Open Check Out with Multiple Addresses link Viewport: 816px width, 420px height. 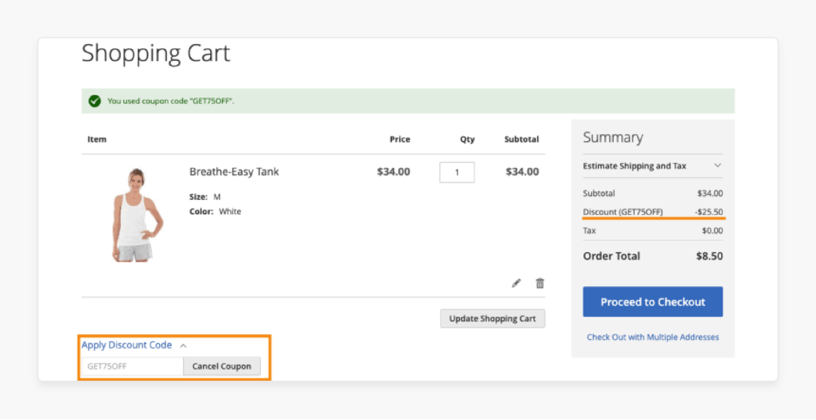[x=653, y=337]
